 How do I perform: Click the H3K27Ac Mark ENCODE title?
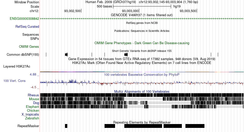142,63
